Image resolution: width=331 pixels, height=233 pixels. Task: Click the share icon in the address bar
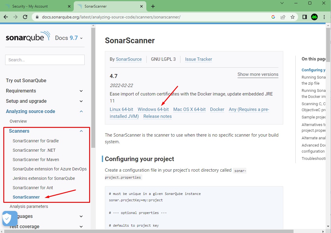click(283, 17)
